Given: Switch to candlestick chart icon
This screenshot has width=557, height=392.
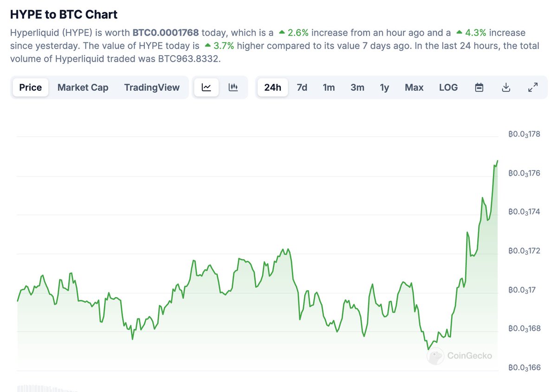Looking at the screenshot, I should pyautogui.click(x=233, y=87).
